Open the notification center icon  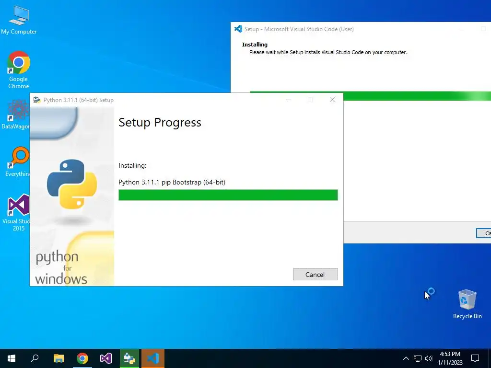point(475,358)
